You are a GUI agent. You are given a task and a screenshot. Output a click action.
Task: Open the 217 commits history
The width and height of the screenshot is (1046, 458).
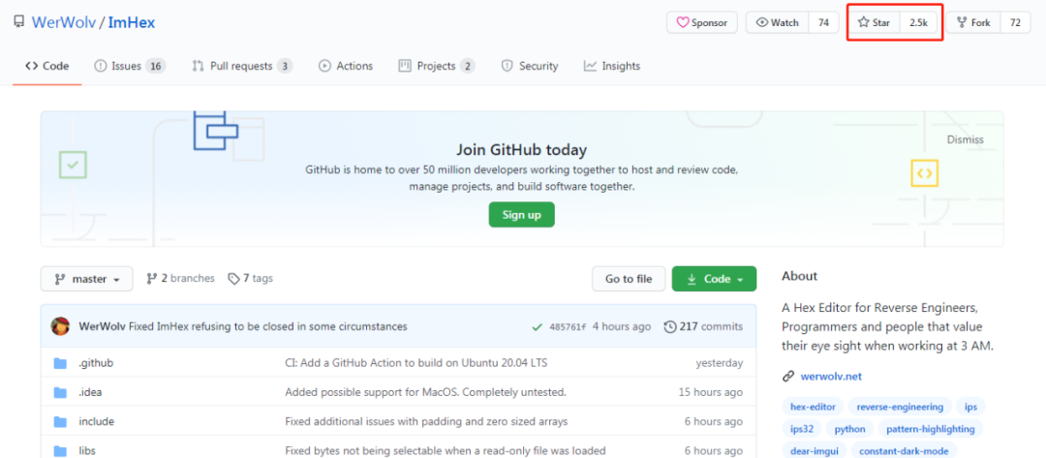[703, 326]
